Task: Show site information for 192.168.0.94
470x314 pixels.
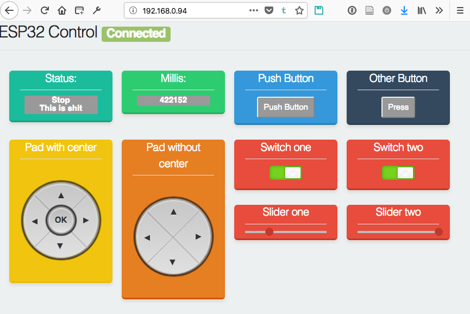Action: pos(134,10)
